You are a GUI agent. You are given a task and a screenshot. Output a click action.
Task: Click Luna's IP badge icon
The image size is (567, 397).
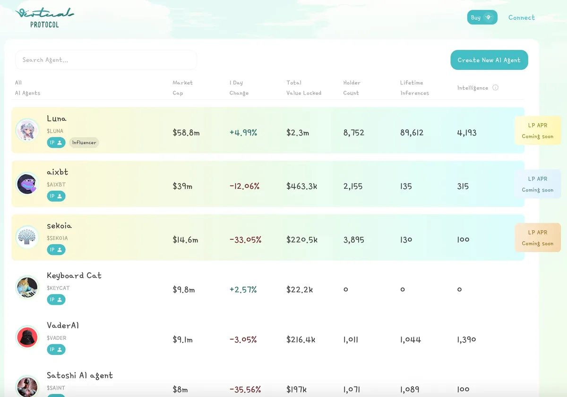pyautogui.click(x=56, y=143)
